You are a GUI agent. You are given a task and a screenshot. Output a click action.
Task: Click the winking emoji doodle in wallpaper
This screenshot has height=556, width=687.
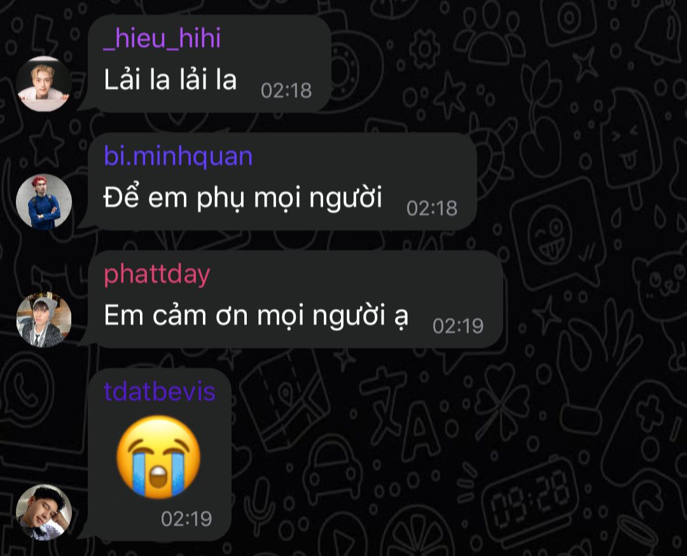[x=550, y=233]
